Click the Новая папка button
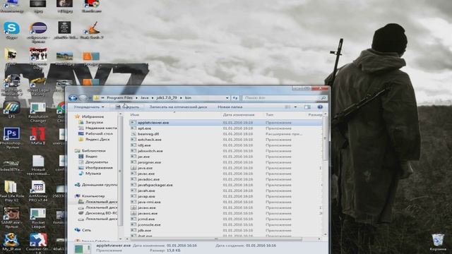Viewport: 452px width, 254px height. 230,107
